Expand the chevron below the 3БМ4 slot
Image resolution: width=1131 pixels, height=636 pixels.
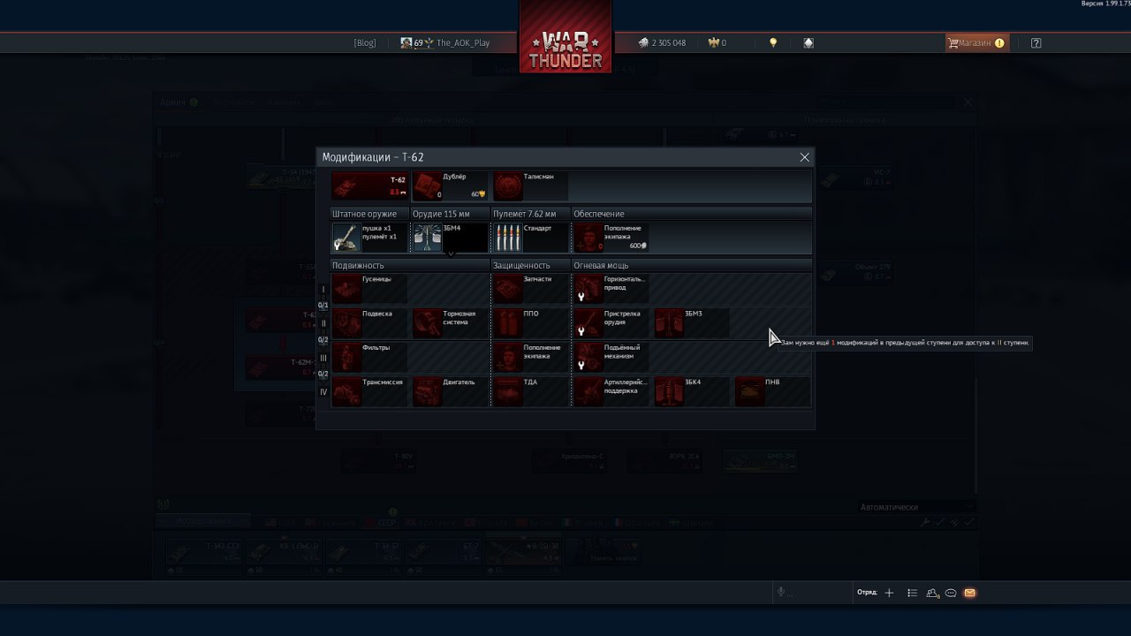pos(451,254)
